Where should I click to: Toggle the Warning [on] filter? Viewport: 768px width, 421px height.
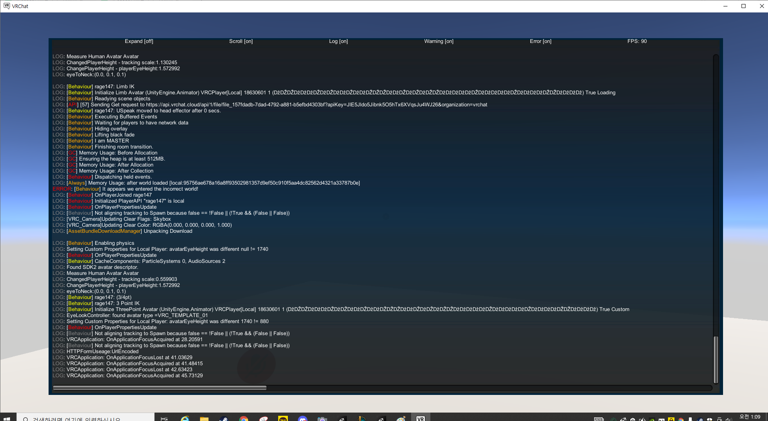point(439,41)
